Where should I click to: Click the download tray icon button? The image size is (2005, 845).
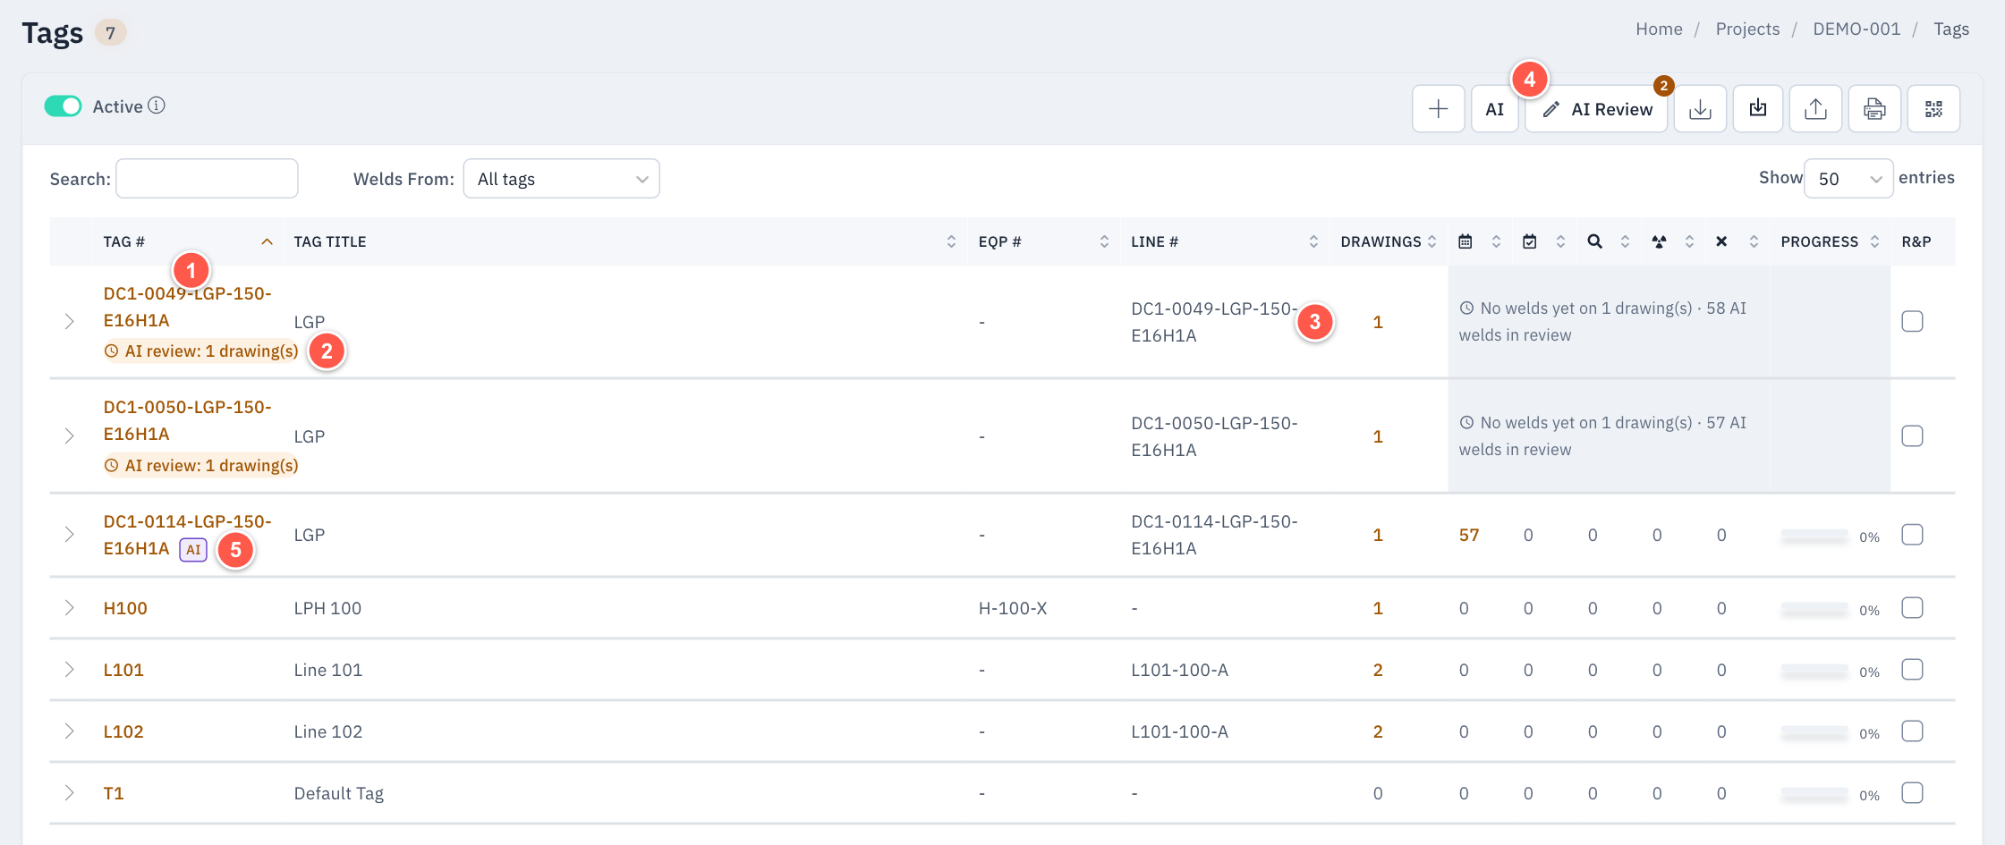[x=1700, y=109]
